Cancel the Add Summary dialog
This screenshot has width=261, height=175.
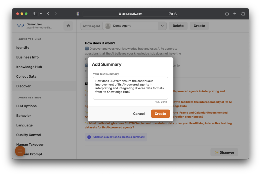pos(139,114)
